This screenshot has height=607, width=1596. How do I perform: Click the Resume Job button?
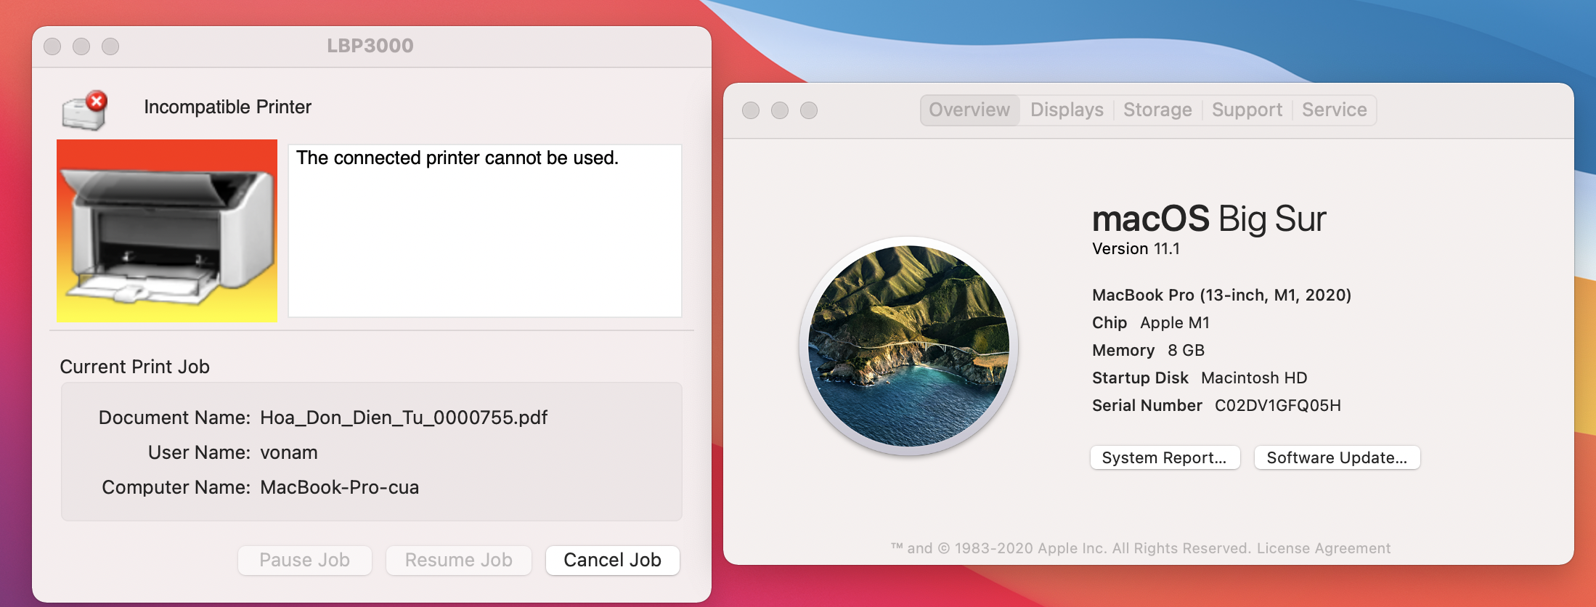459,560
